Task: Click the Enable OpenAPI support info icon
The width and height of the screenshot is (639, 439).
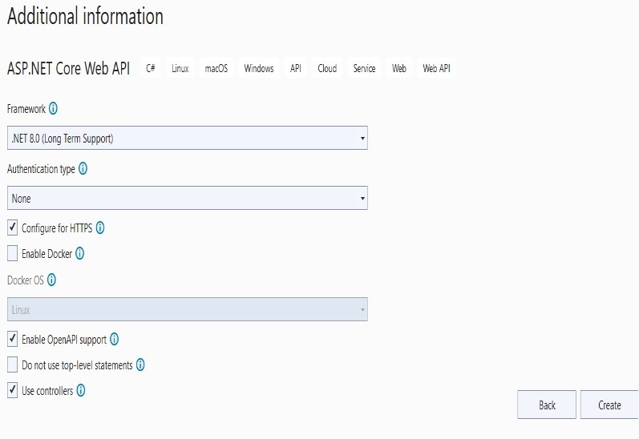Action: coord(115,339)
